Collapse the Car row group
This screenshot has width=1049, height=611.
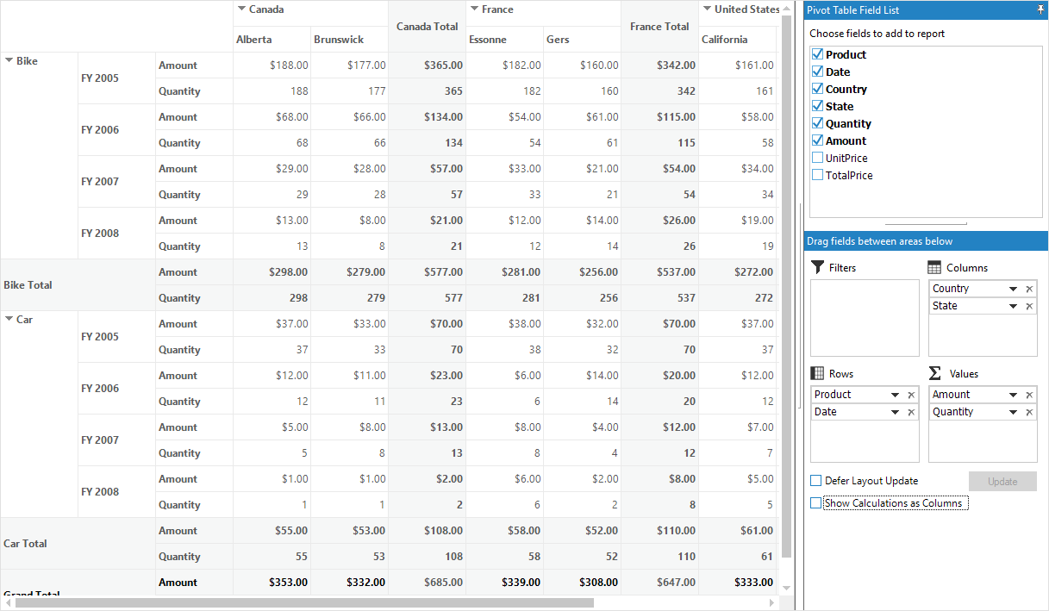pyautogui.click(x=9, y=320)
